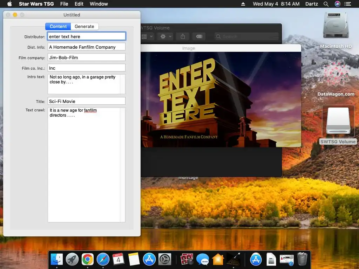Switch to the Generate tab
The image size is (359, 269).
[84, 27]
